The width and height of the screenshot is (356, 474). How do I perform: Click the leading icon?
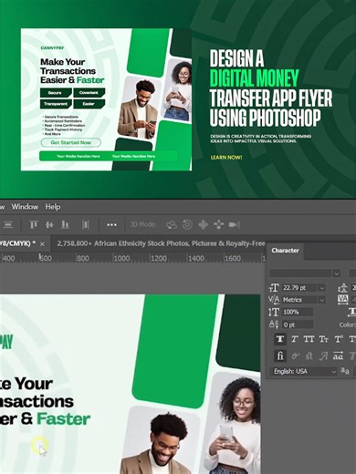[x=342, y=288]
